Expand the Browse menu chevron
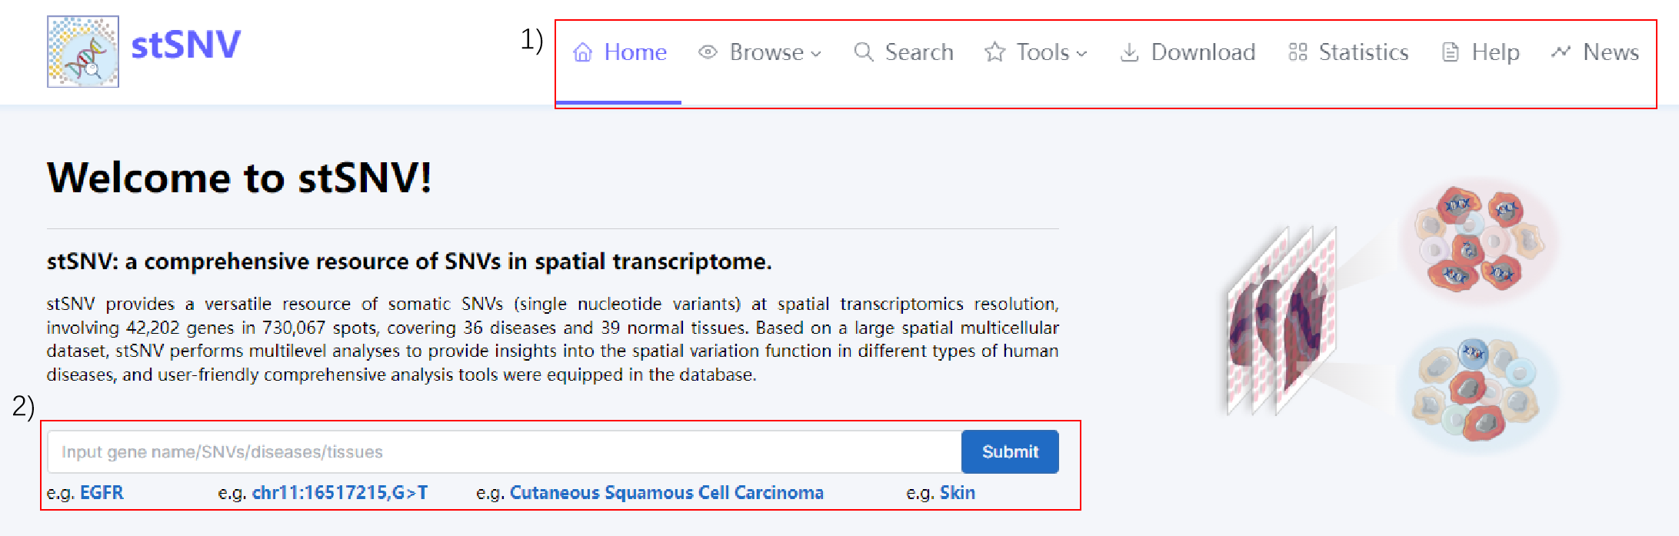 click(816, 54)
